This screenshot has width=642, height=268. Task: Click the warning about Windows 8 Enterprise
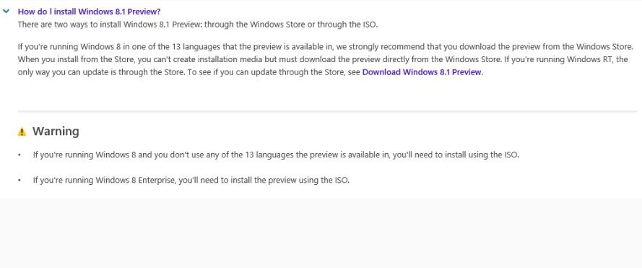[191, 181]
